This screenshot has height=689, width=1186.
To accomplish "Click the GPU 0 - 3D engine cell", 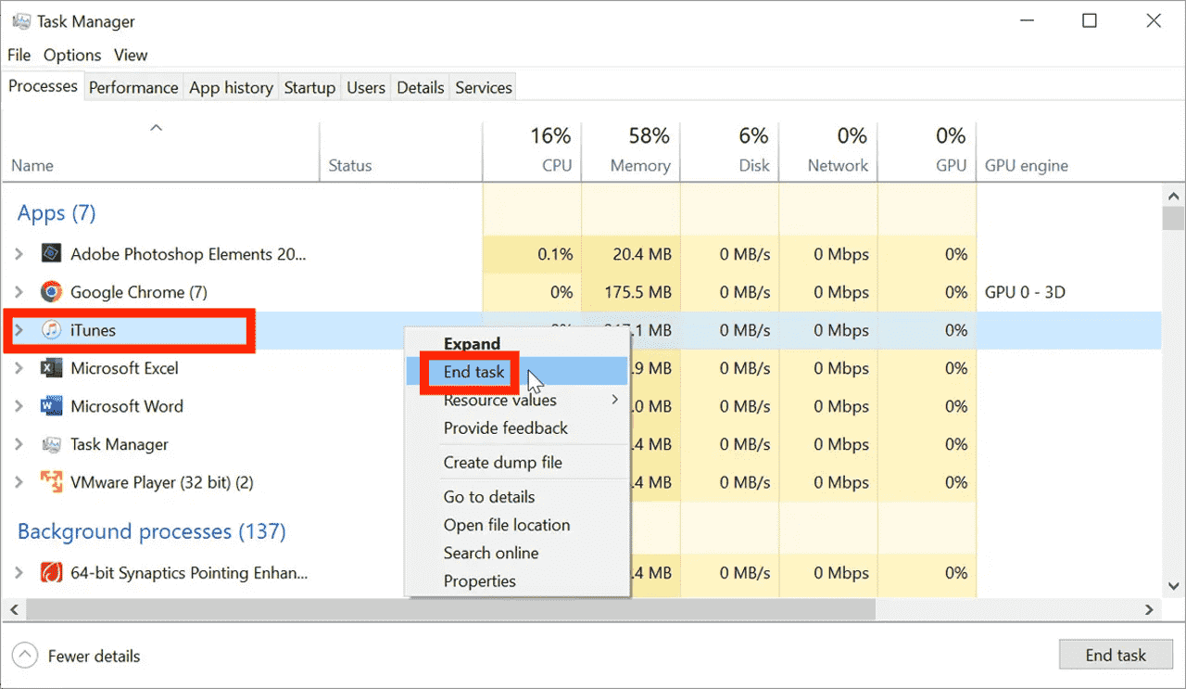I will [1025, 292].
